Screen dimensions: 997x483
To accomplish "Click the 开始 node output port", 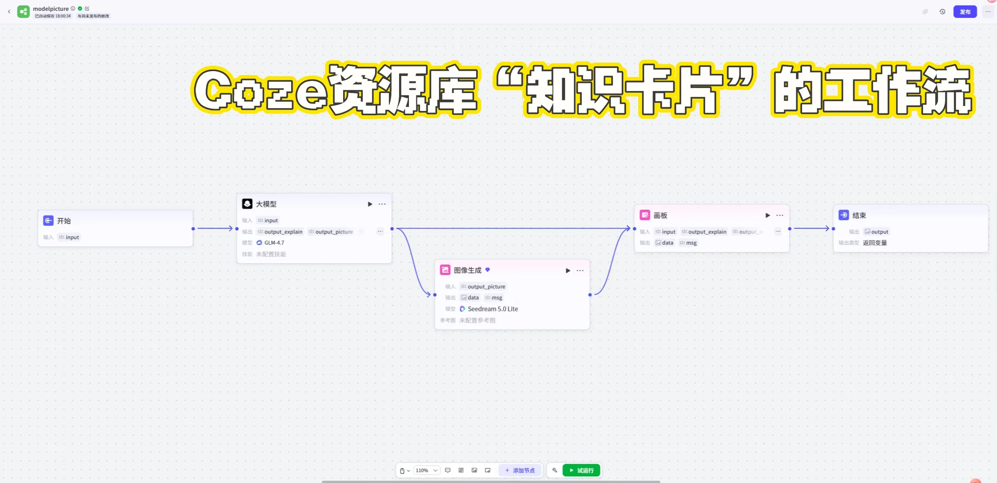I will tap(193, 229).
